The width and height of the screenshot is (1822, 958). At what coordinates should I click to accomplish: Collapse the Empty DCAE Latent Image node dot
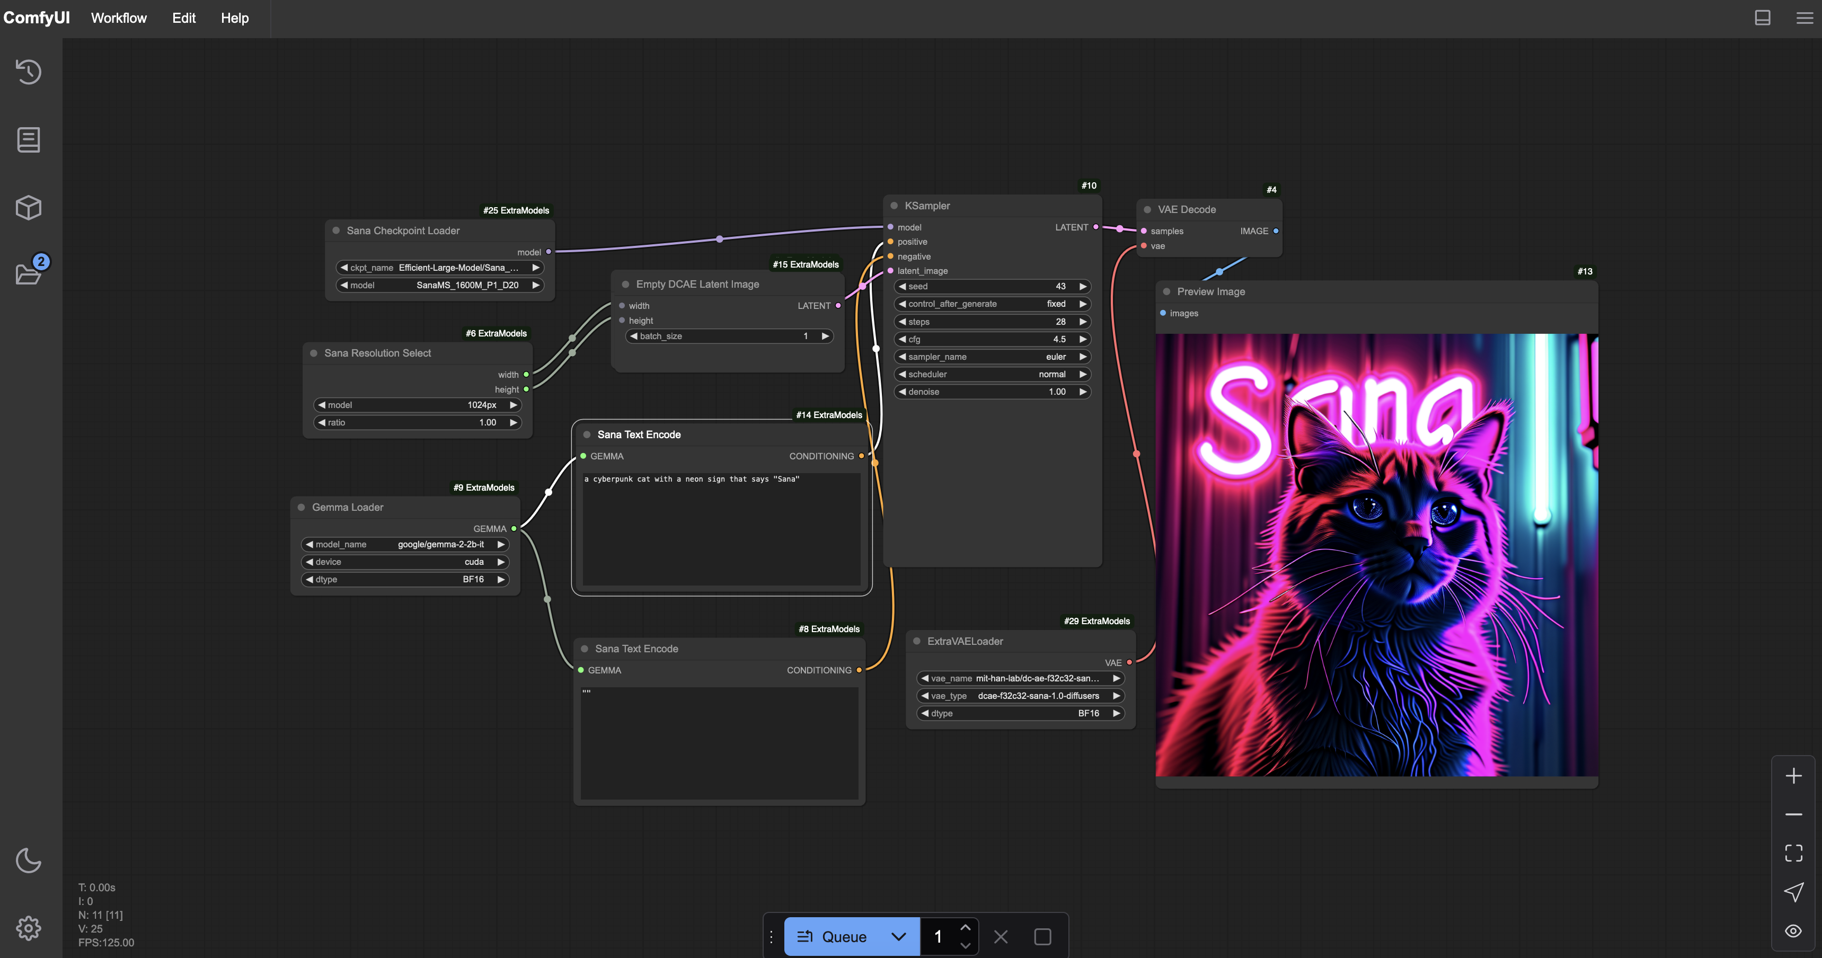625,284
